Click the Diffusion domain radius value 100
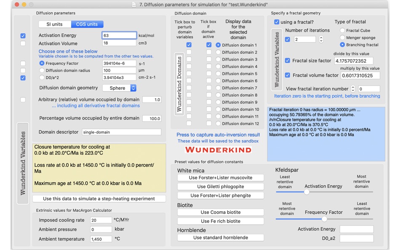Screen dimensions: 400x250 pyautogui.click(x=119, y=70)
